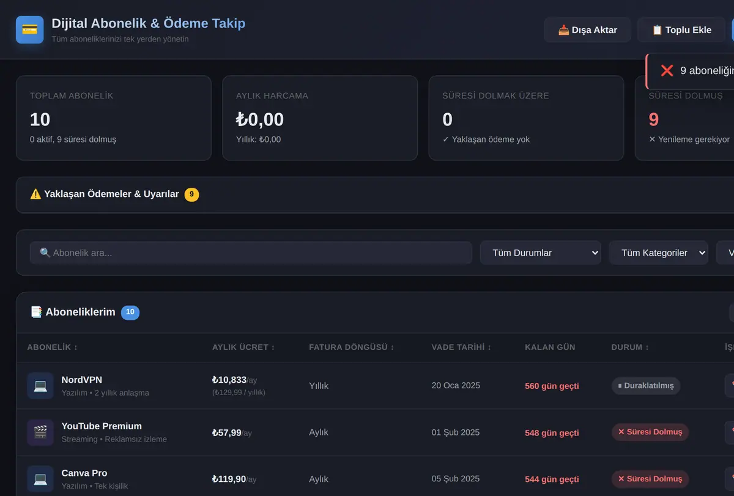This screenshot has width=734, height=496.
Task: Click the warning icon beside Yaklaşan Ödemeler
Action: [35, 194]
